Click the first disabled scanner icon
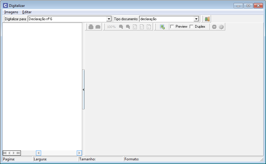Image resolution: width=266 pixels, height=164 pixels. pyautogui.click(x=91, y=27)
